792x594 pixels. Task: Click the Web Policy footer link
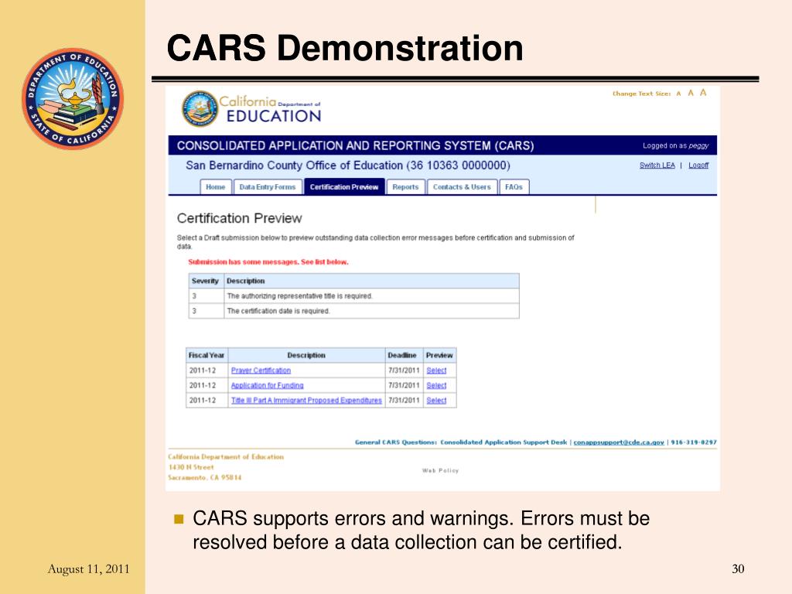click(440, 470)
